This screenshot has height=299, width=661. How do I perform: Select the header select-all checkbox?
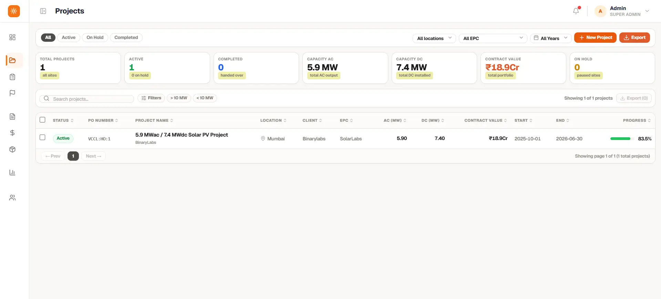[42, 120]
